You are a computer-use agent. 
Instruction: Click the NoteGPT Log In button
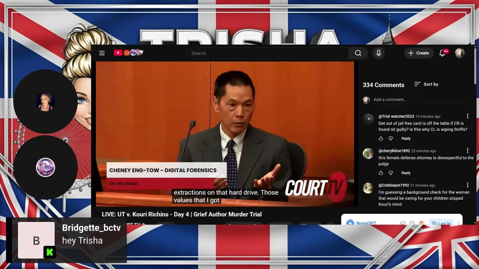point(441,223)
